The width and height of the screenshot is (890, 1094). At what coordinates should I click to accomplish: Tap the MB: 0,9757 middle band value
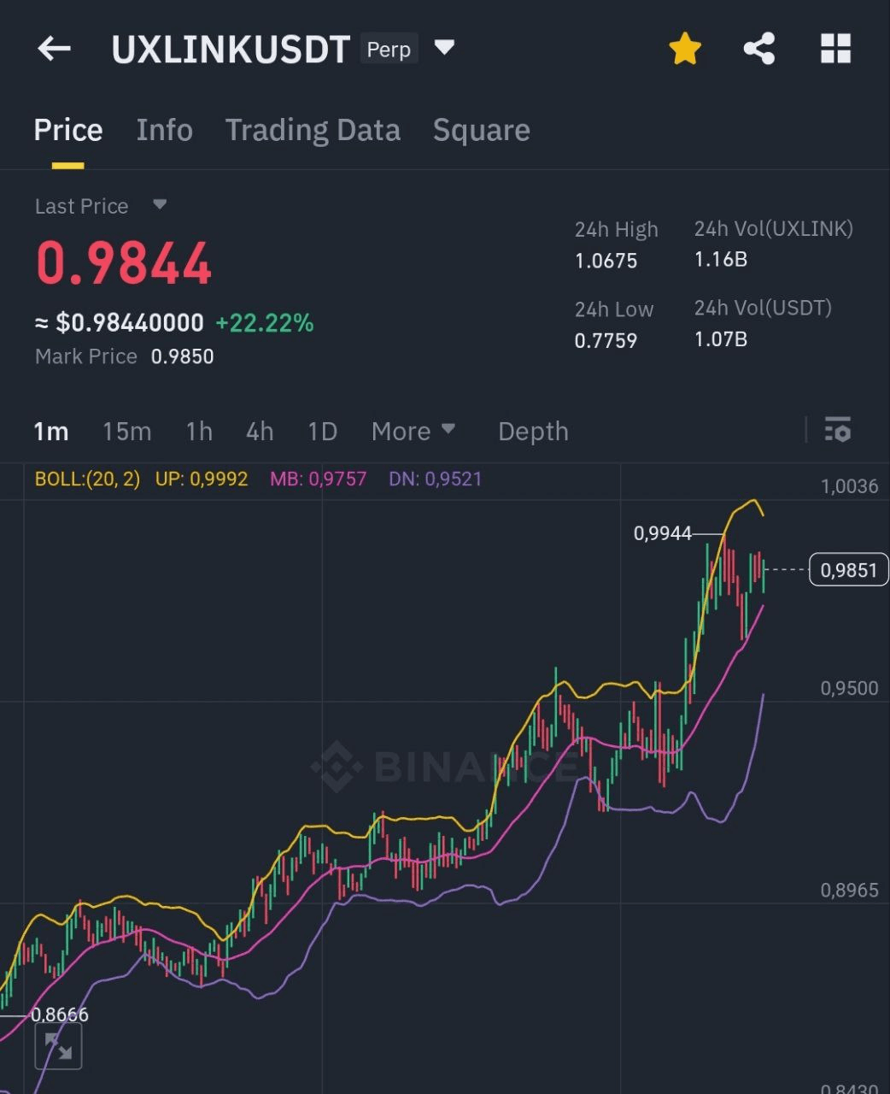(318, 479)
